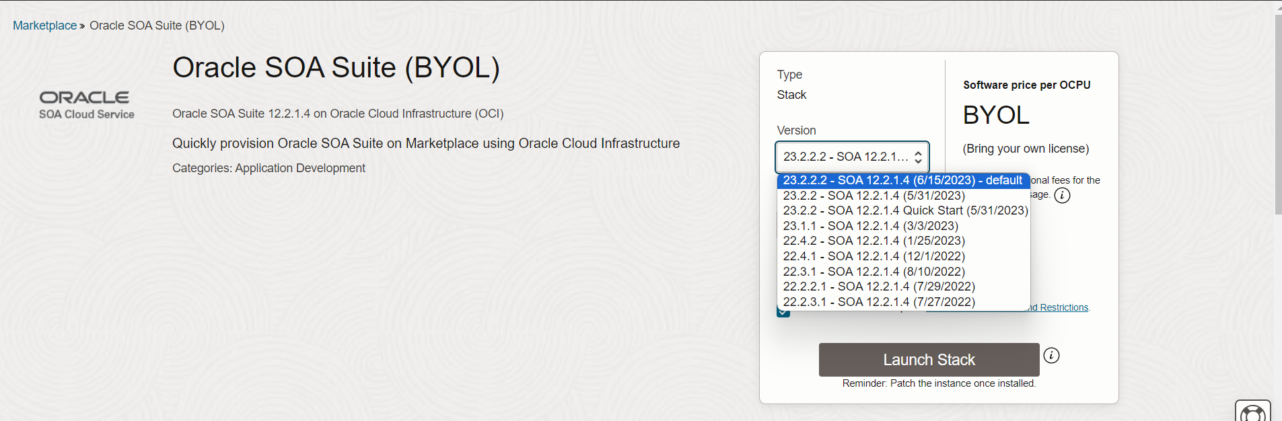1282x421 pixels.
Task: Choose 23.2.2 - SOA 12.2.1.4 (5/31/2023)
Action: point(903,196)
